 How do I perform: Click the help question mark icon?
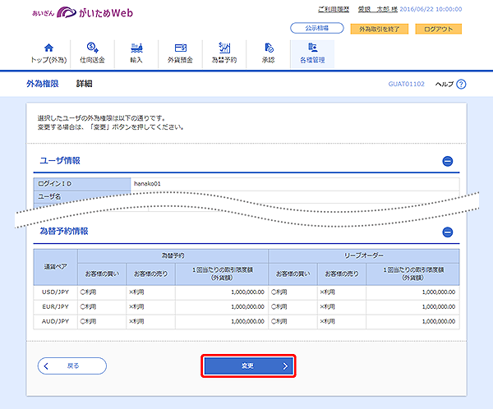(x=461, y=85)
